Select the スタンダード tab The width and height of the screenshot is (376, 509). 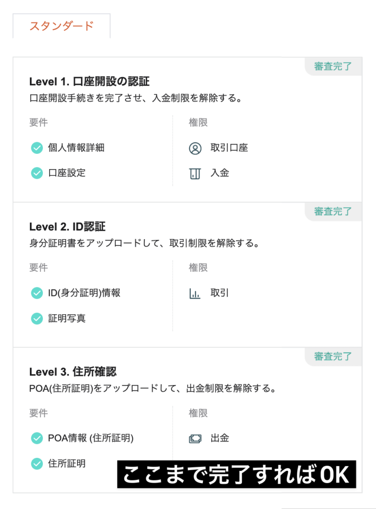(61, 26)
